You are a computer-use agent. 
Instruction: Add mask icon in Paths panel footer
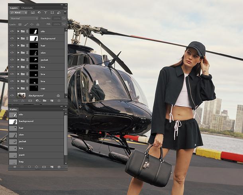pyautogui.click(x=44, y=167)
